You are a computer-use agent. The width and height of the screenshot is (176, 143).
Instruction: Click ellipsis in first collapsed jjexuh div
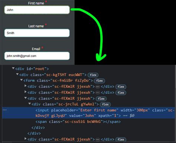(x=98, y=87)
